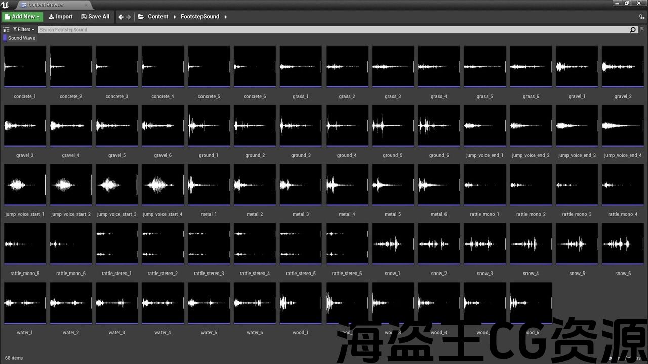The width and height of the screenshot is (648, 364).
Task: Click the magnifier icon in the search bar
Action: 633,30
